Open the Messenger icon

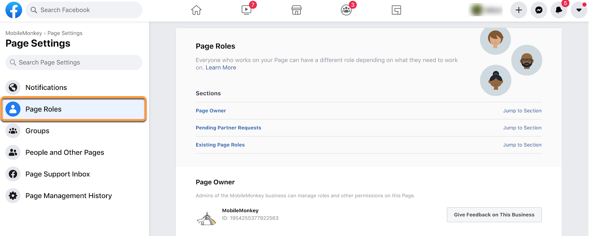click(x=539, y=10)
